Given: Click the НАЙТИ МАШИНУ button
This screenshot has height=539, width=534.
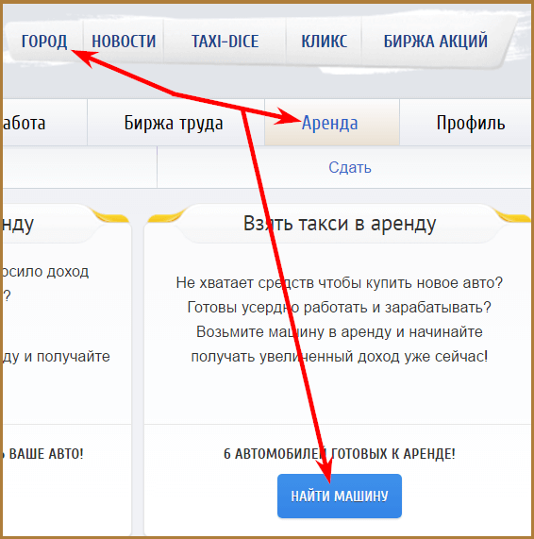Looking at the screenshot, I should coord(340,496).
